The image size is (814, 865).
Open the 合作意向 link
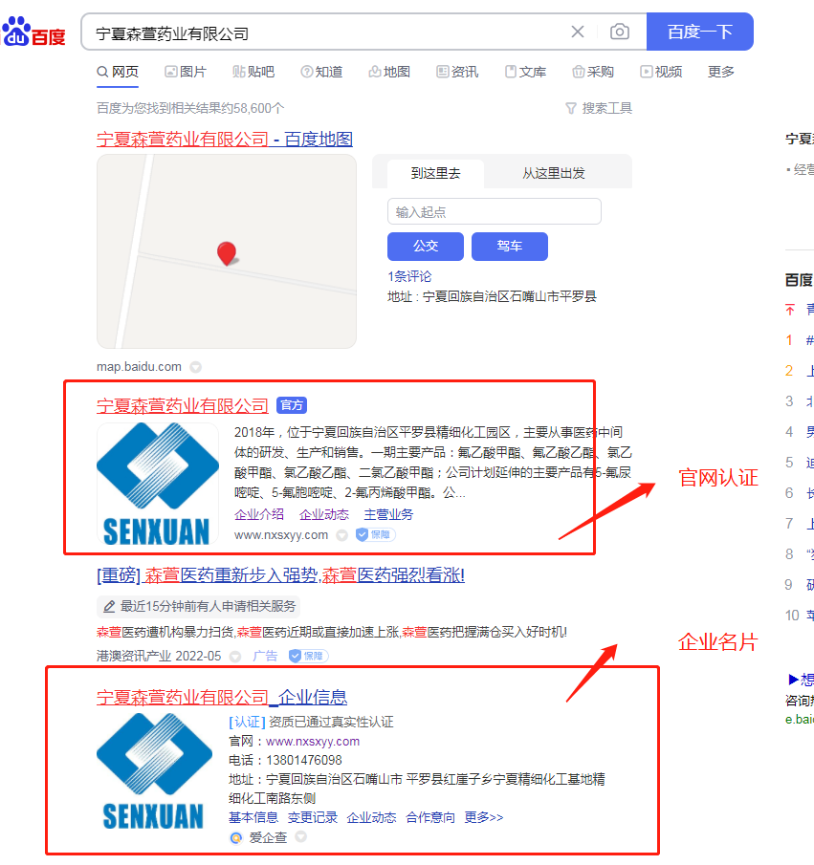tap(430, 817)
